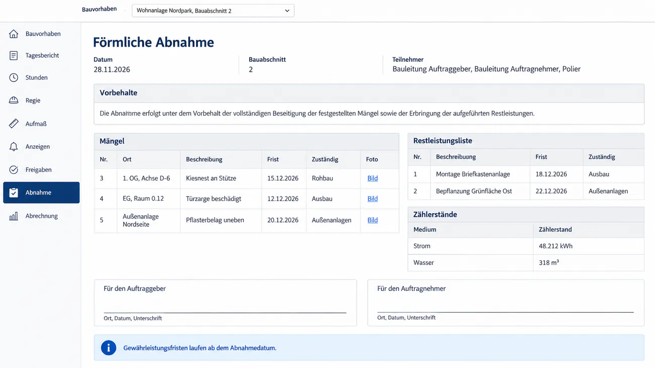Click the Tagesbericht document icon
The height and width of the screenshot is (368, 655).
pos(14,55)
